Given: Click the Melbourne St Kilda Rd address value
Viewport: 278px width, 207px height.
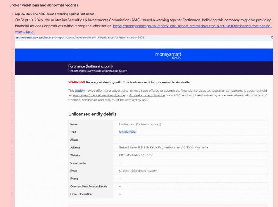Looking at the screenshot, I should (163, 148).
